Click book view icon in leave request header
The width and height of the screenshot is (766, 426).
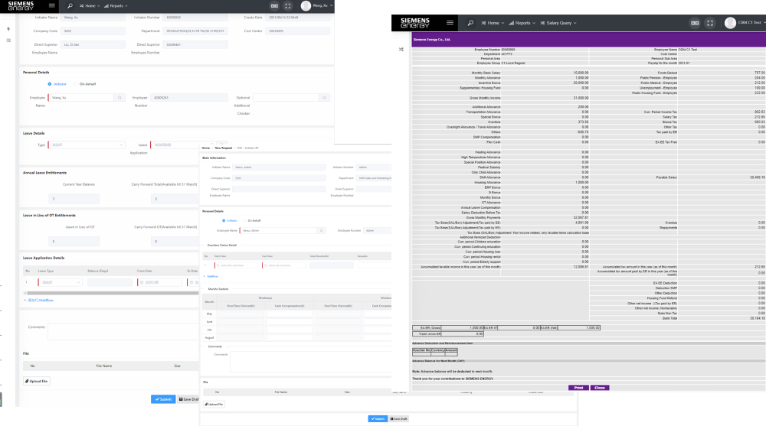pos(274,6)
